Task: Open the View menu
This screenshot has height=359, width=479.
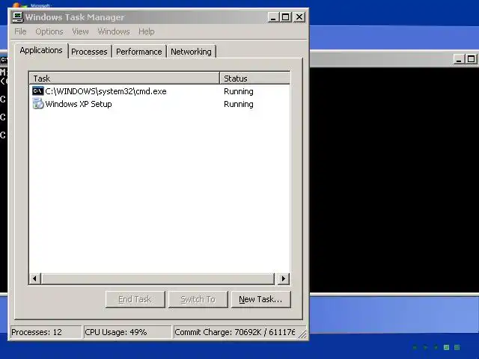Action: [80, 31]
